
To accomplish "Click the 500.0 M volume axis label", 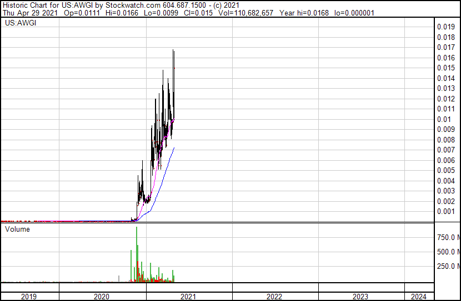I will coord(449,252).
